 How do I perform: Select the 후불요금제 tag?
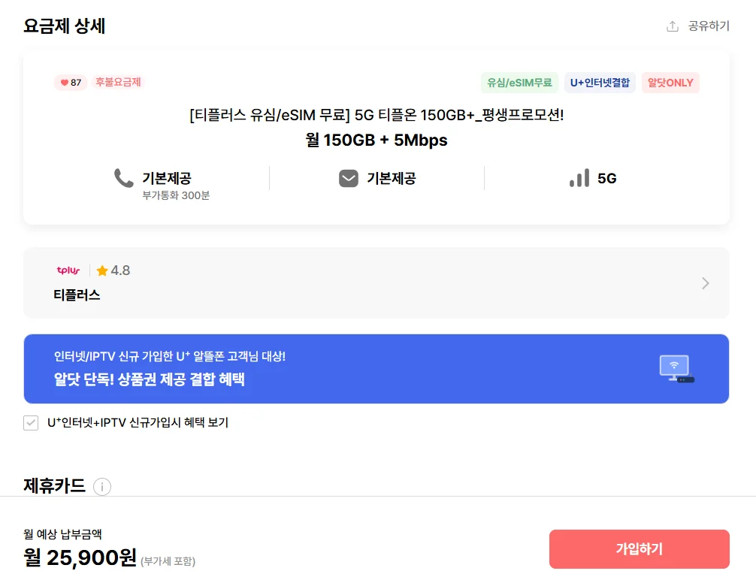(x=118, y=82)
